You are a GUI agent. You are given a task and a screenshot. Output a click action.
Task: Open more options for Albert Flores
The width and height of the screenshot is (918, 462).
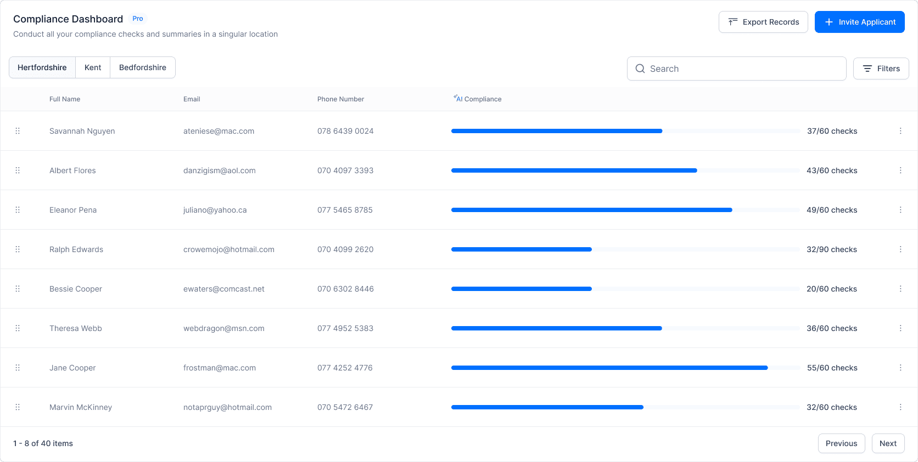pyautogui.click(x=900, y=170)
